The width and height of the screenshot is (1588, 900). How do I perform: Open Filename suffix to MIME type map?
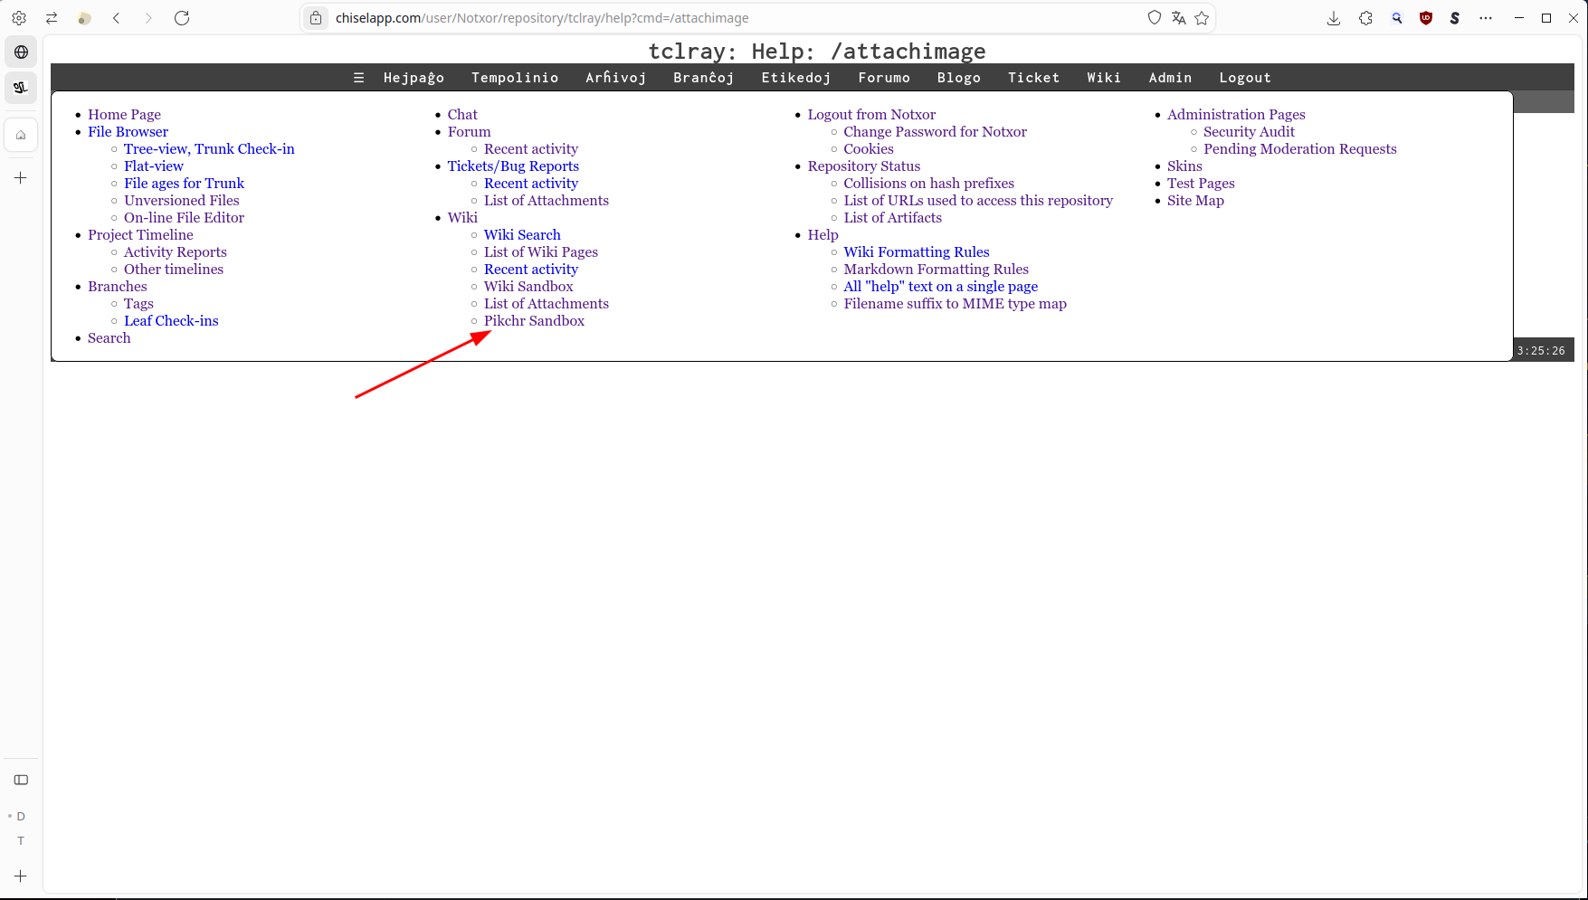pyautogui.click(x=955, y=304)
